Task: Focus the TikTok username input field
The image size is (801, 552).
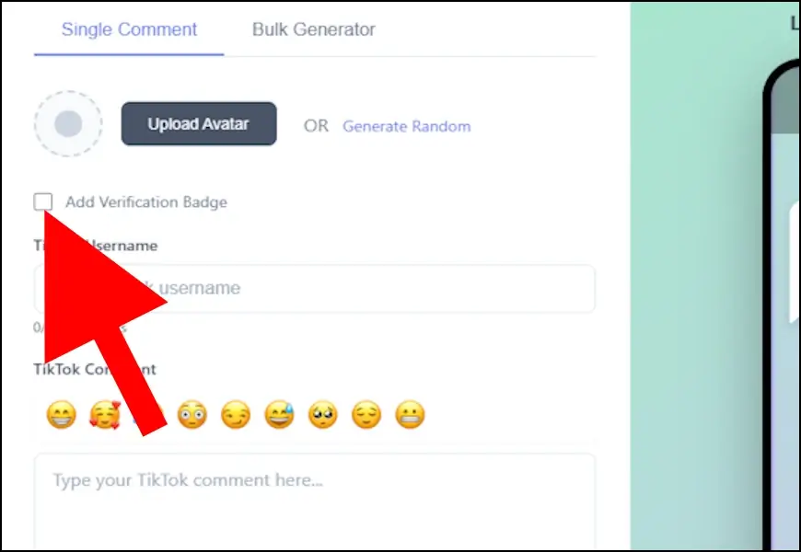Action: click(315, 289)
